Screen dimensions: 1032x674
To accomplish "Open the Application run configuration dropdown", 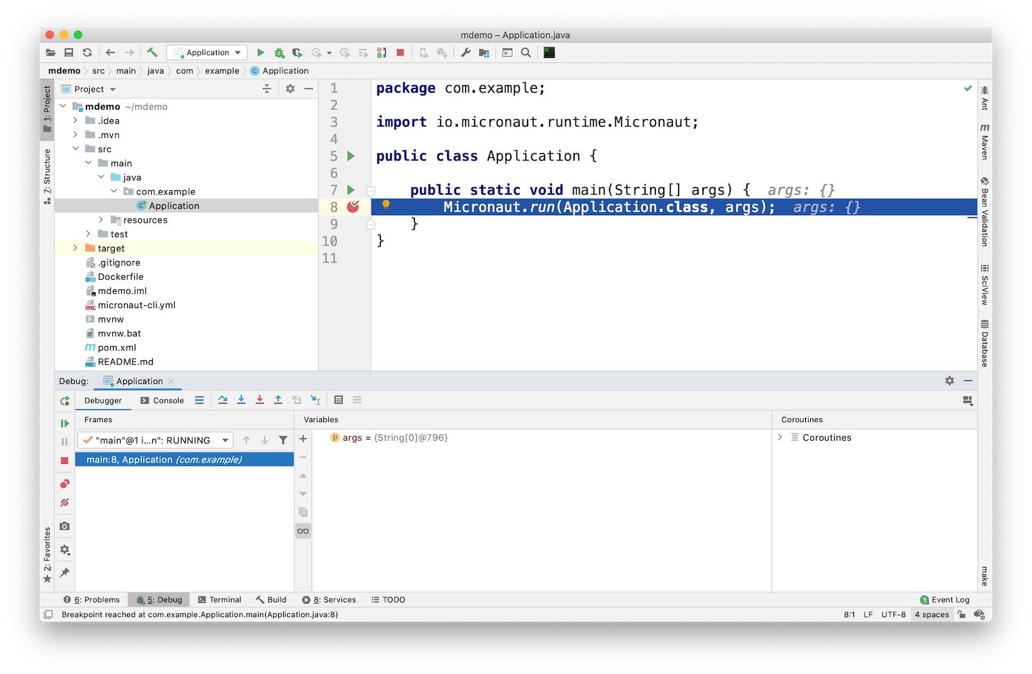I will pos(207,53).
